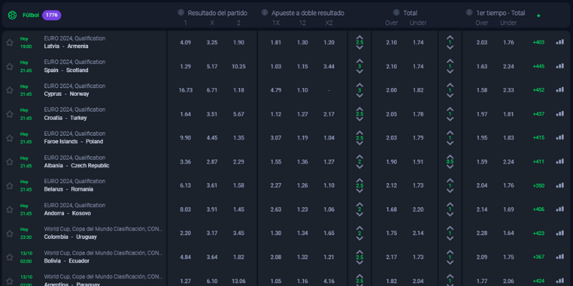Open statistics icon for Colombia - Uruguay
573x286 pixels.
[x=560, y=233]
